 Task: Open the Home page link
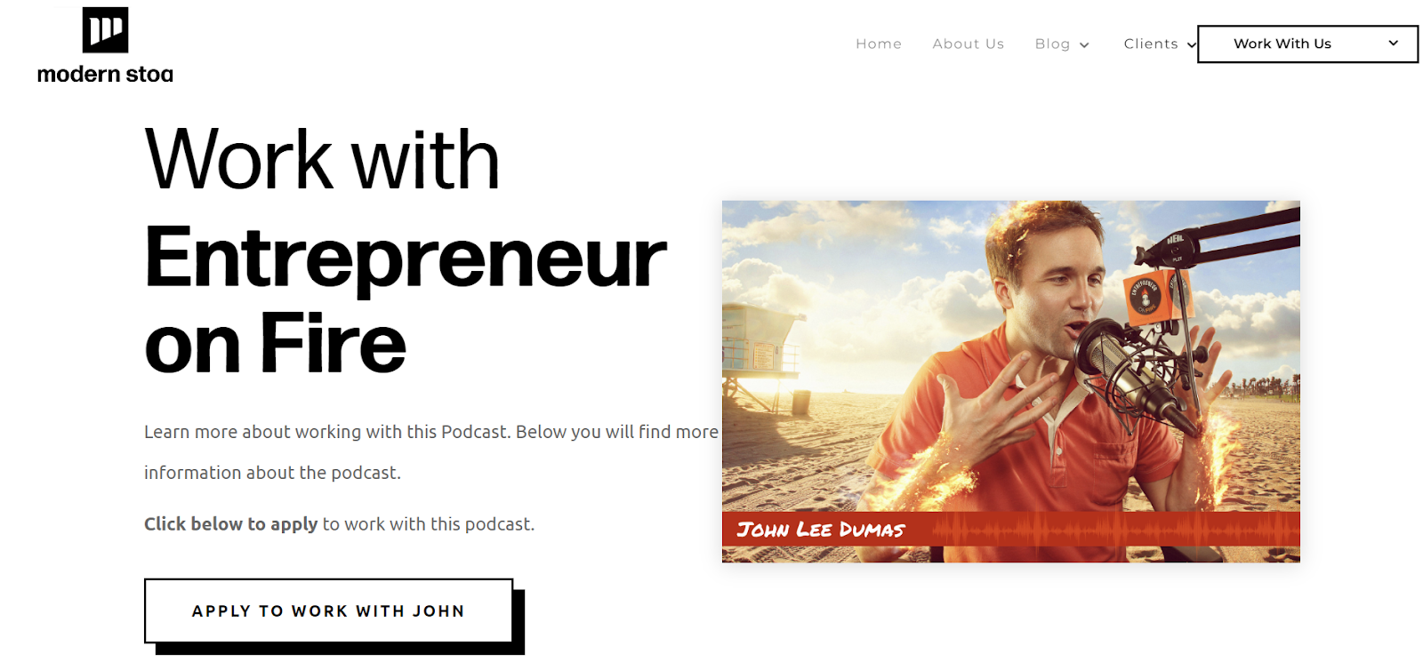point(879,44)
